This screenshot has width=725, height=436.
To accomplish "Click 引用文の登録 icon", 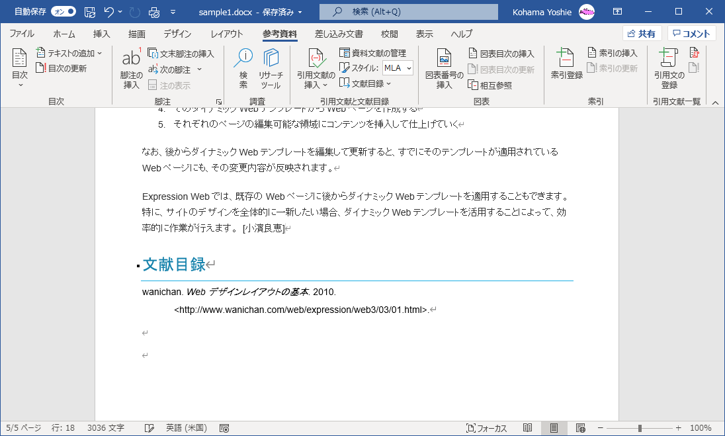I will pyautogui.click(x=669, y=68).
